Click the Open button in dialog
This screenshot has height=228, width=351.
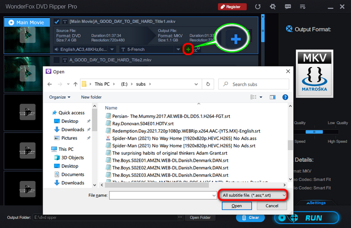(237, 205)
